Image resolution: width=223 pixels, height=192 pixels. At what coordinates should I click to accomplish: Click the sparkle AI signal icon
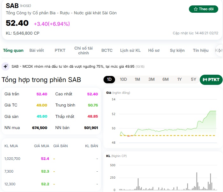point(5,66)
